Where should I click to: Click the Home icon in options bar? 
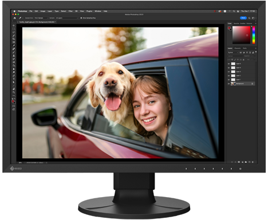click(15, 18)
